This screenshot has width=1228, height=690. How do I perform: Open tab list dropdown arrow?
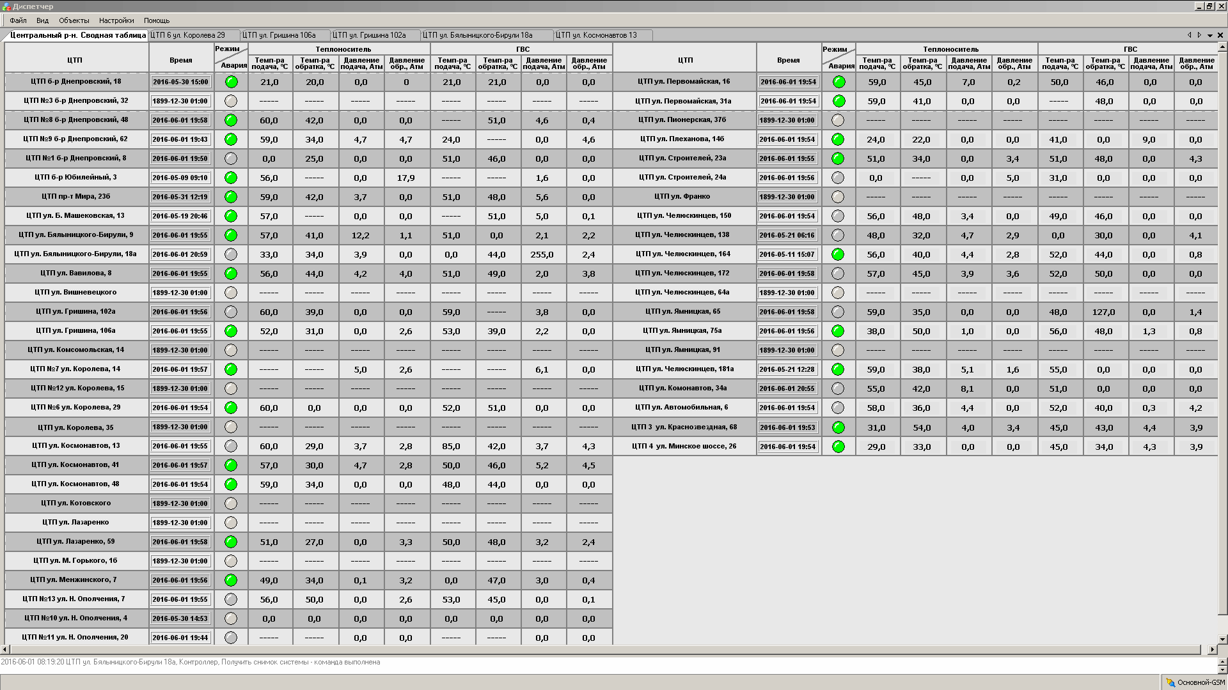(x=1209, y=36)
